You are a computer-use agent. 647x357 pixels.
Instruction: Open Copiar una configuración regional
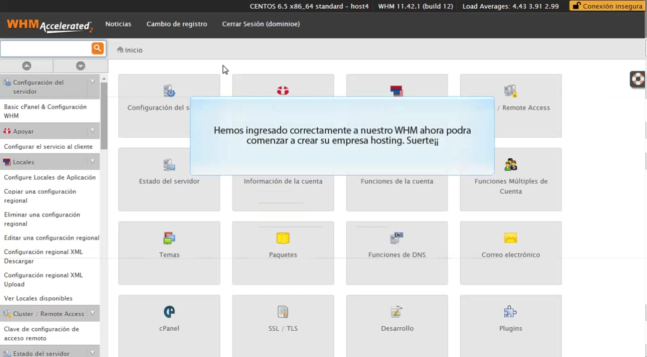40,196
